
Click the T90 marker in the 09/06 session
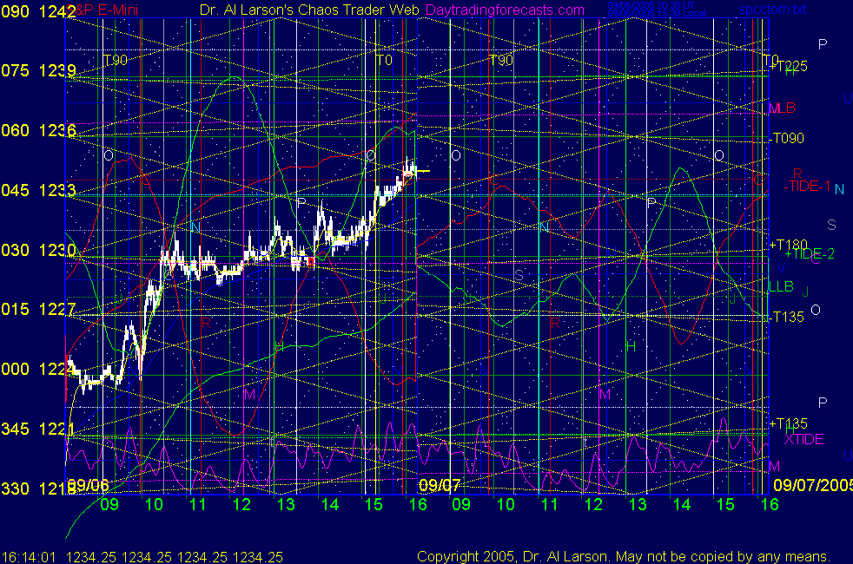pyautogui.click(x=116, y=60)
